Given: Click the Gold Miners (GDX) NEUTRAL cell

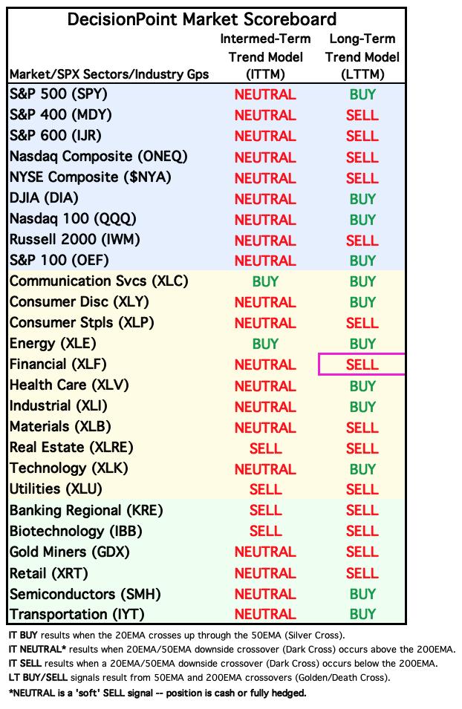Looking at the screenshot, I should (265, 552).
